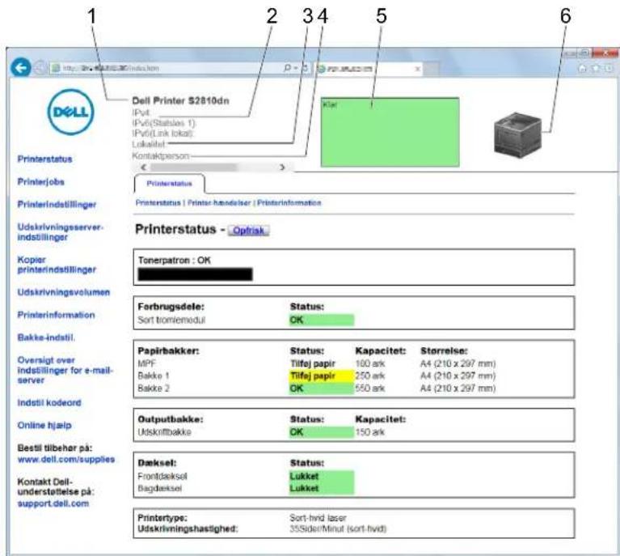Viewport: 620px width, 556px height.
Task: Click the Opfrisk refresh button
Action: tap(248, 231)
